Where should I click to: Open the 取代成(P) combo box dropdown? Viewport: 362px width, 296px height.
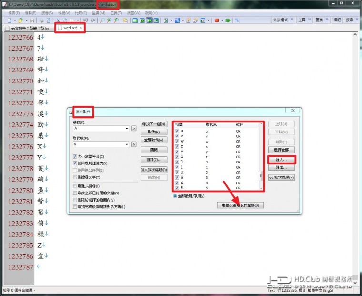point(127,144)
